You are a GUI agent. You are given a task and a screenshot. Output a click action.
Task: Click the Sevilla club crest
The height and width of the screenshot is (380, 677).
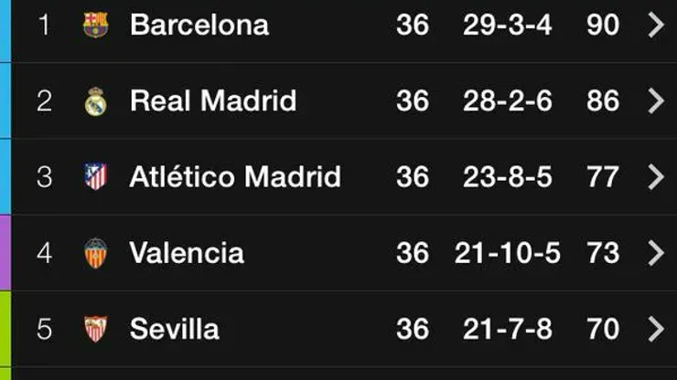pos(95,329)
